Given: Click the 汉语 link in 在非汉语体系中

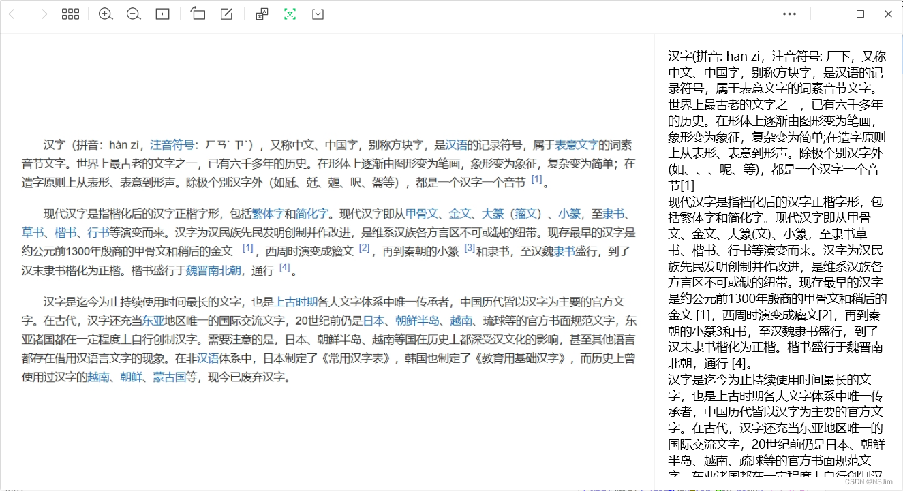Looking at the screenshot, I should pos(208,358).
